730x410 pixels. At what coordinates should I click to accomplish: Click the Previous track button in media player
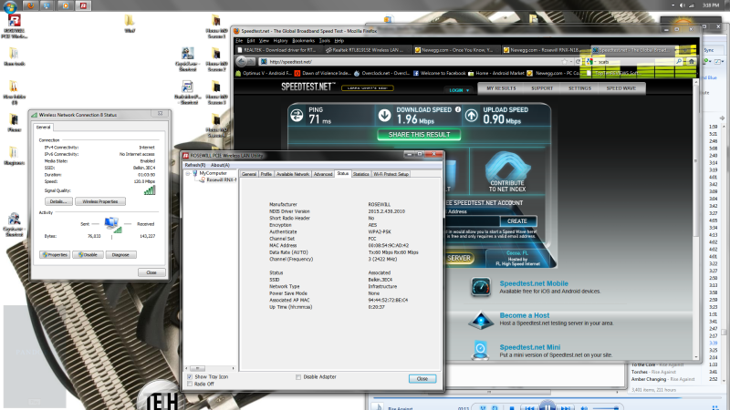click(529, 407)
